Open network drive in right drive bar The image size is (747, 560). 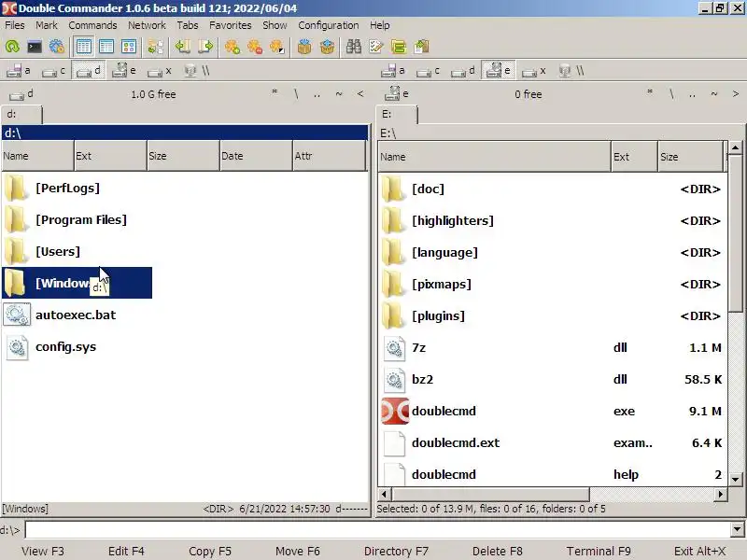tap(571, 71)
